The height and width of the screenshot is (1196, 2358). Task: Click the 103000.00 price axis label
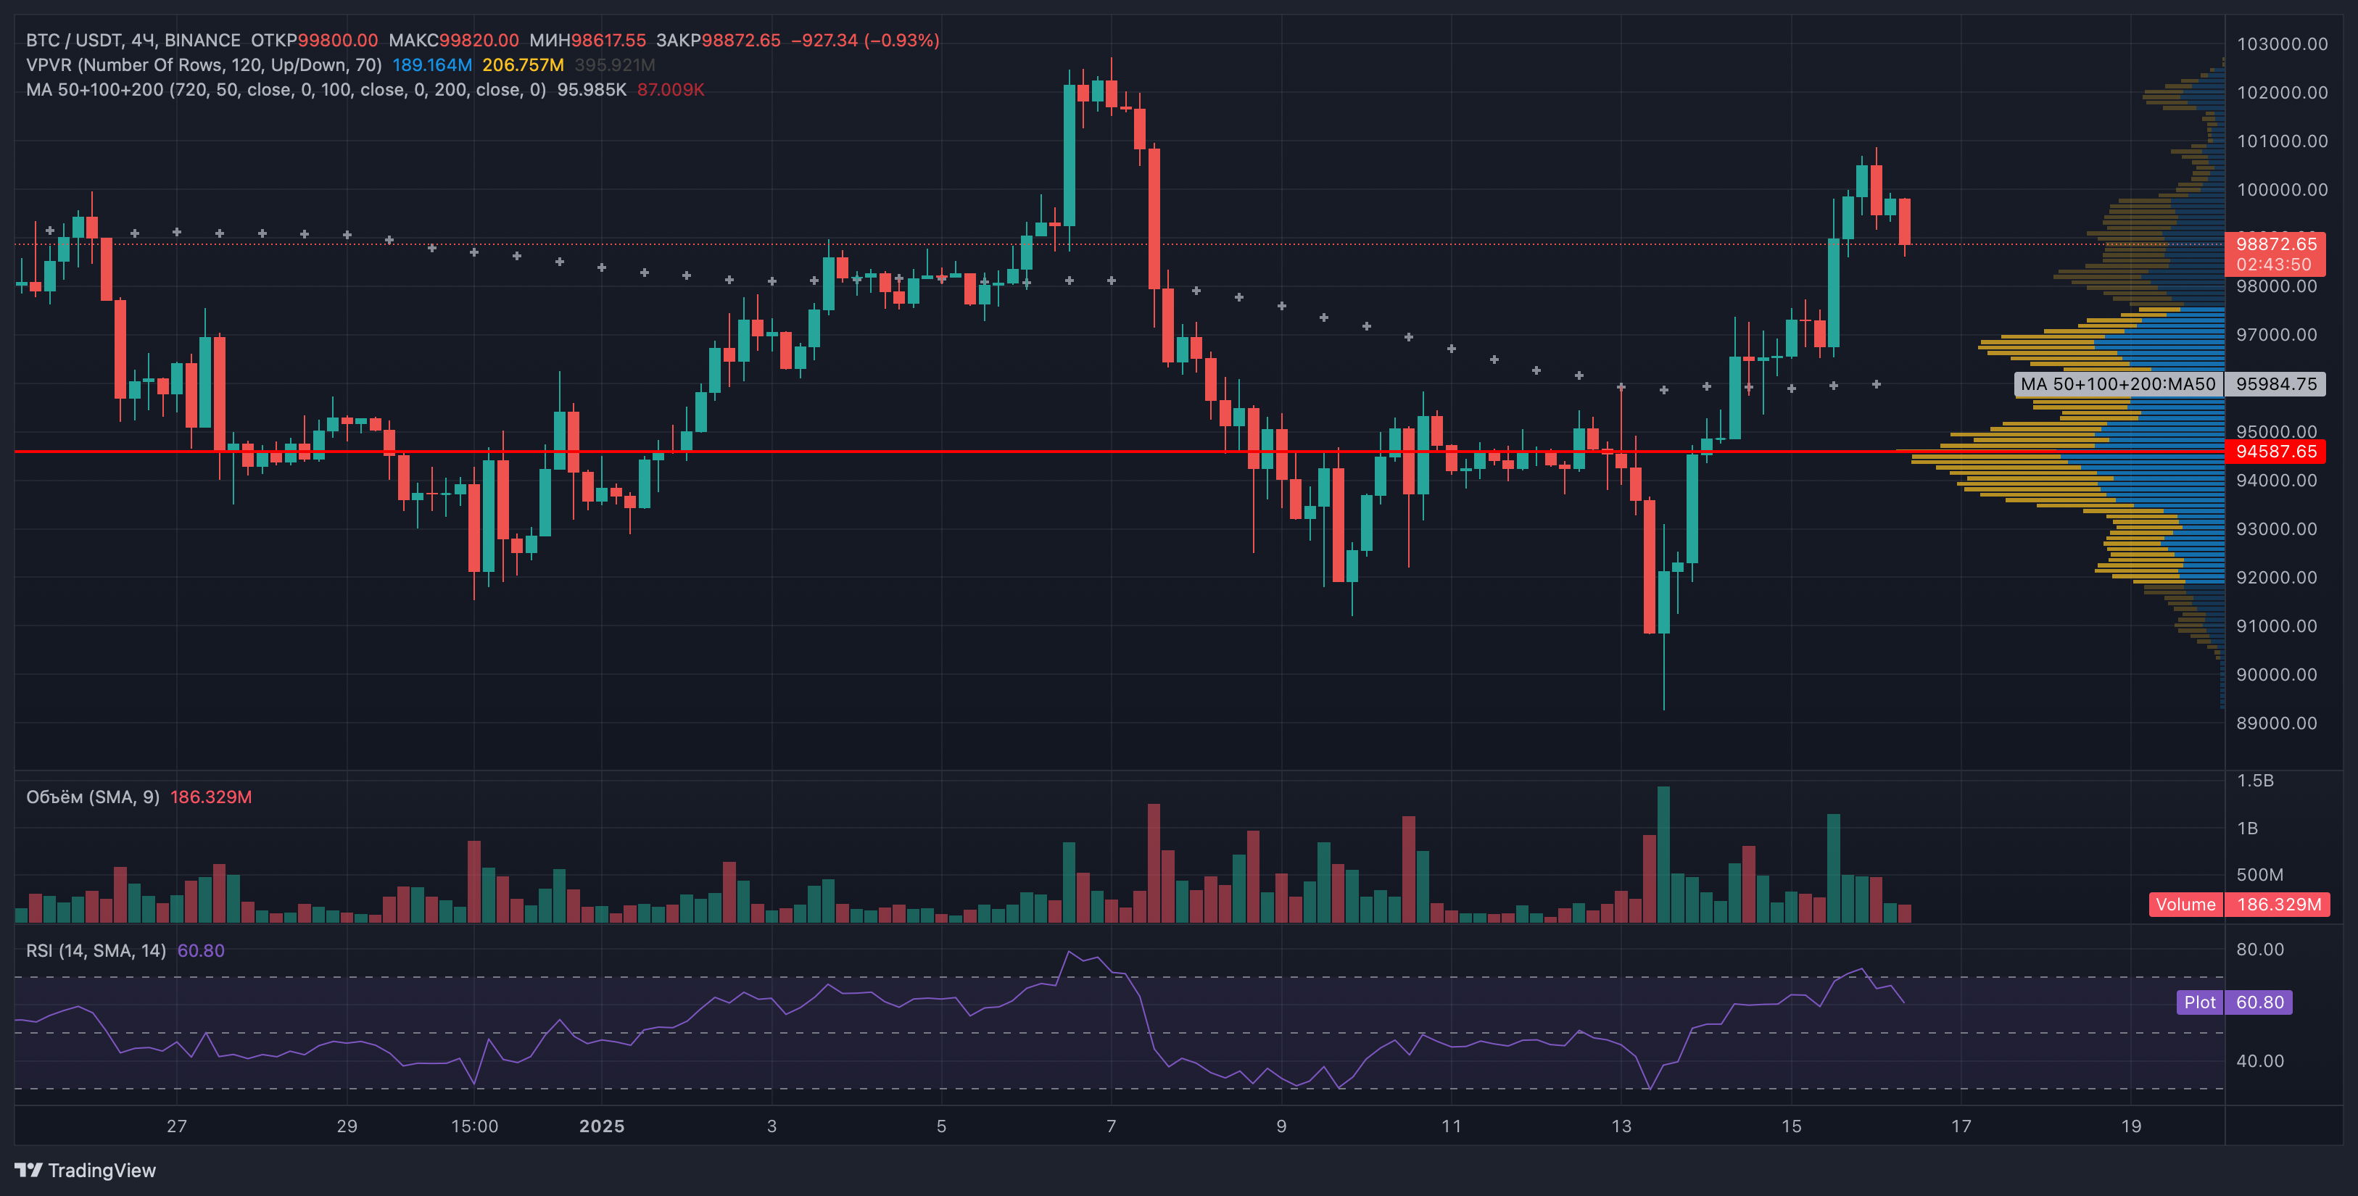point(2282,44)
